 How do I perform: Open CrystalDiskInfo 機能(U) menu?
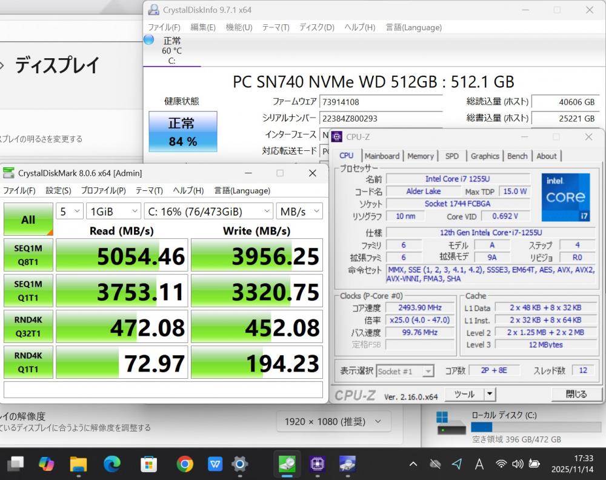(x=239, y=27)
